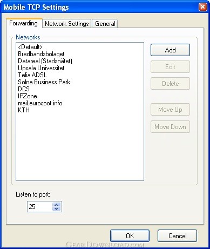This screenshot has height=249, width=210.
Task: Choose the DCS network item
Action: (x=24, y=89)
